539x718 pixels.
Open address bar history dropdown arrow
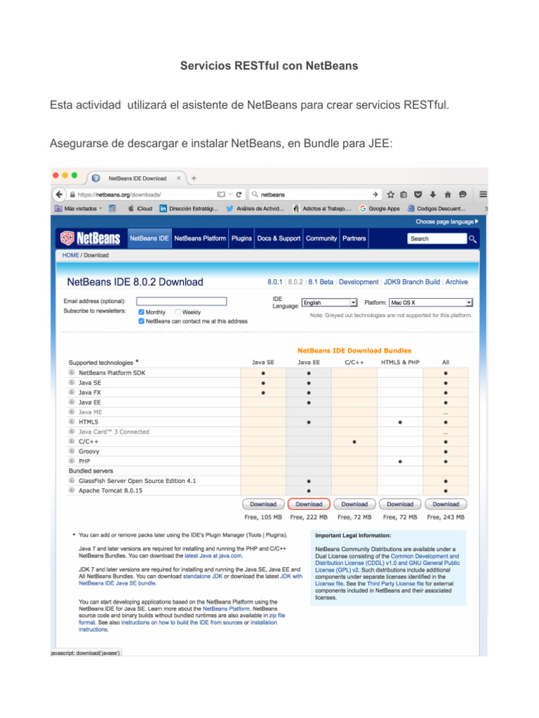pyautogui.click(x=230, y=195)
